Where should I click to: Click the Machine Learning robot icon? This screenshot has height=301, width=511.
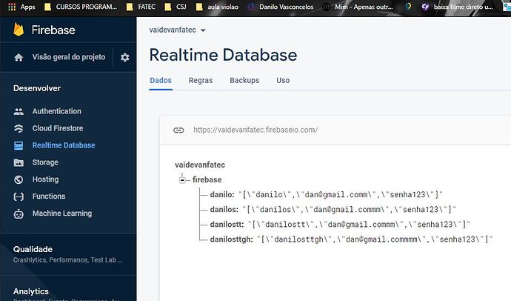19,214
